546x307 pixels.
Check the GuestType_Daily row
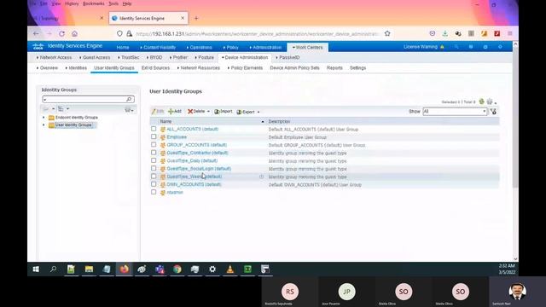[154, 160]
